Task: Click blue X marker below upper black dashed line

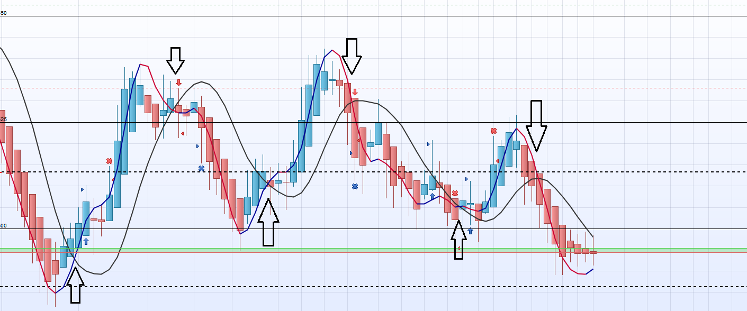Action: click(x=355, y=186)
